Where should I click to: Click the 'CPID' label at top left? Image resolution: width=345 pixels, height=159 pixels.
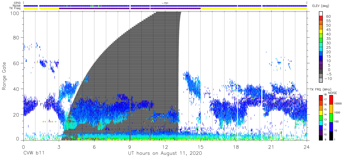click(x=17, y=3)
